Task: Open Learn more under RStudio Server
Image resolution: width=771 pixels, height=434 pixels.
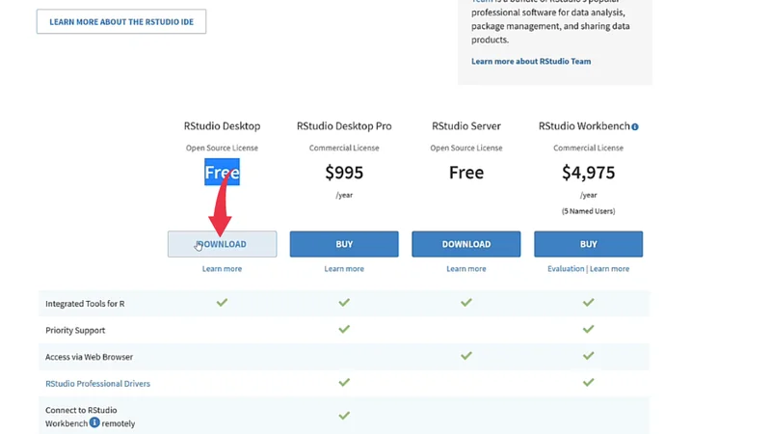Action: coord(466,269)
